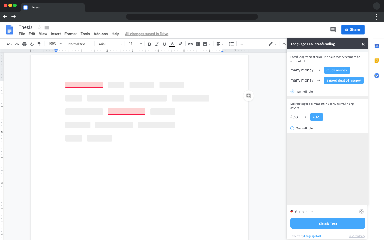
Task: Toggle bold formatting
Action: click(149, 44)
